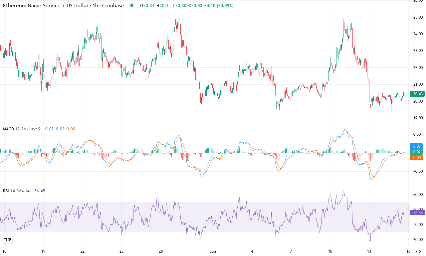
Task: Click the RSI 14 SMA 14 legend
Action: pyautogui.click(x=16, y=191)
